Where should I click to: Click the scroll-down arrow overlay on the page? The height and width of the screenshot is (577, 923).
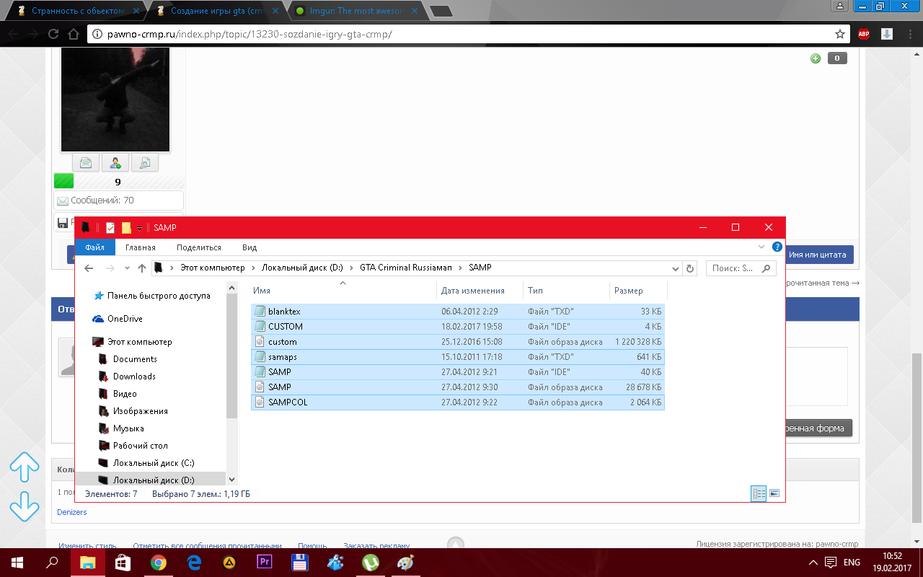24,506
